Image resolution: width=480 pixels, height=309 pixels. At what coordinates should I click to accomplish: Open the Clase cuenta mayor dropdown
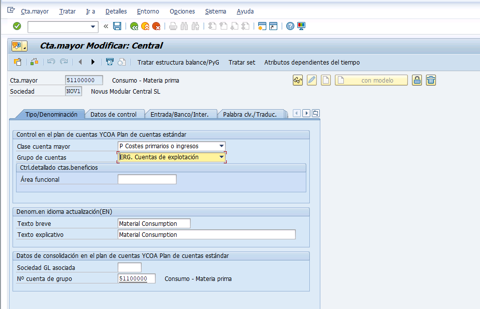(221, 146)
